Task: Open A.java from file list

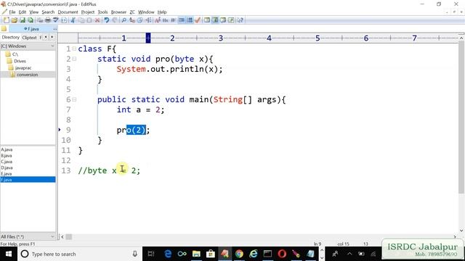Action: pyautogui.click(x=7, y=150)
